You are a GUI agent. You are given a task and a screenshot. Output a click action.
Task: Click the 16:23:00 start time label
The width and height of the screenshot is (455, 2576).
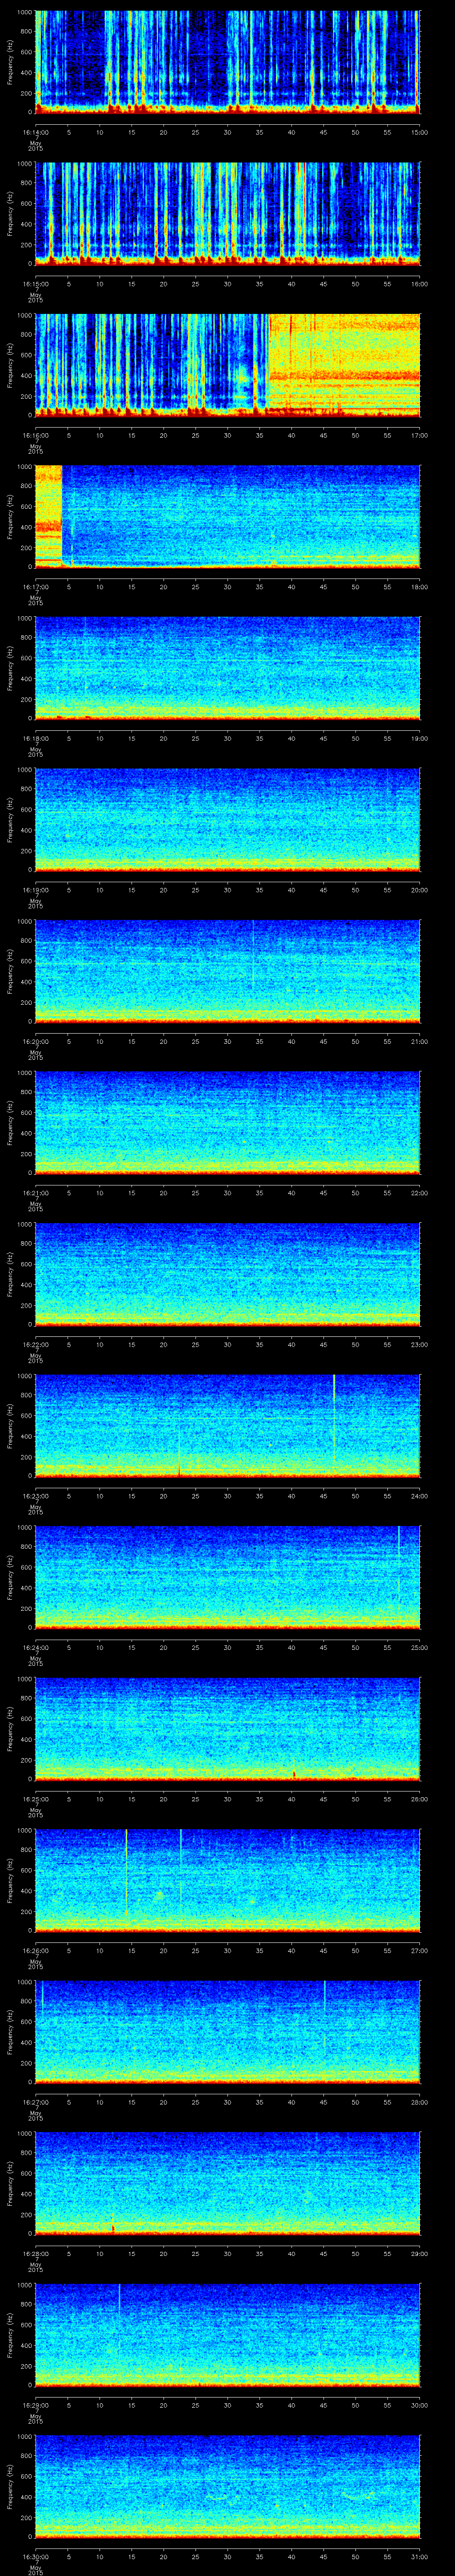(x=35, y=1496)
